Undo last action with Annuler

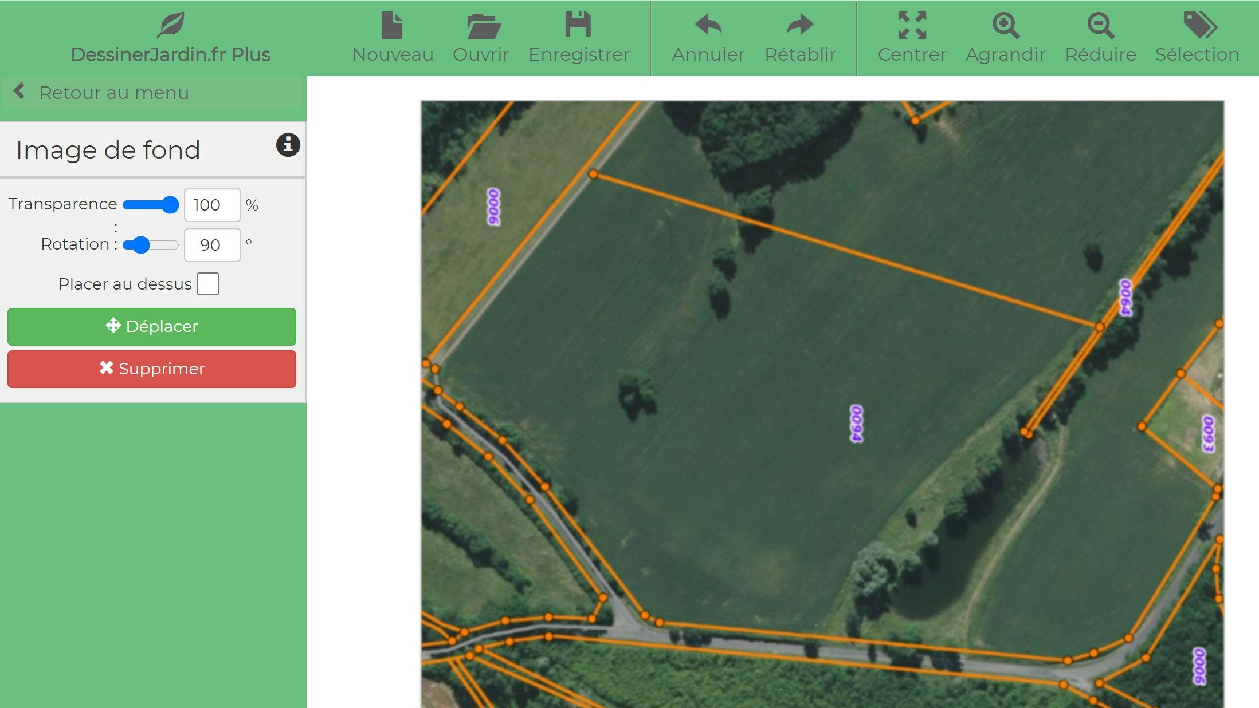pyautogui.click(x=708, y=38)
